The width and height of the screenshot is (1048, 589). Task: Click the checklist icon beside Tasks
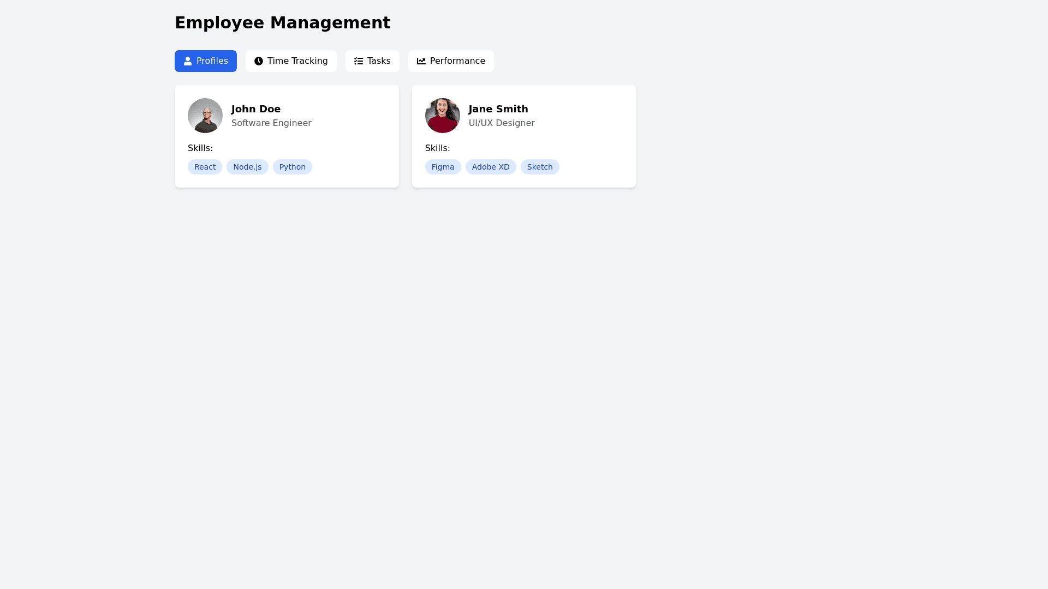(x=359, y=61)
